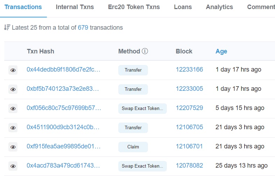Click the 679 total transactions link

[83, 28]
